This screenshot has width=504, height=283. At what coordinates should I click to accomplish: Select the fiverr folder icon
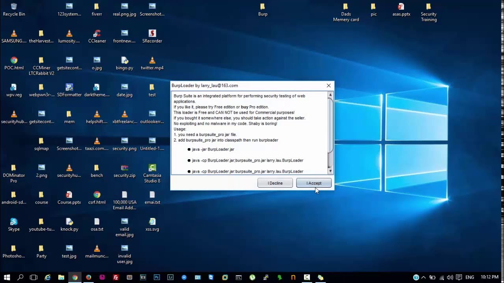(x=97, y=10)
